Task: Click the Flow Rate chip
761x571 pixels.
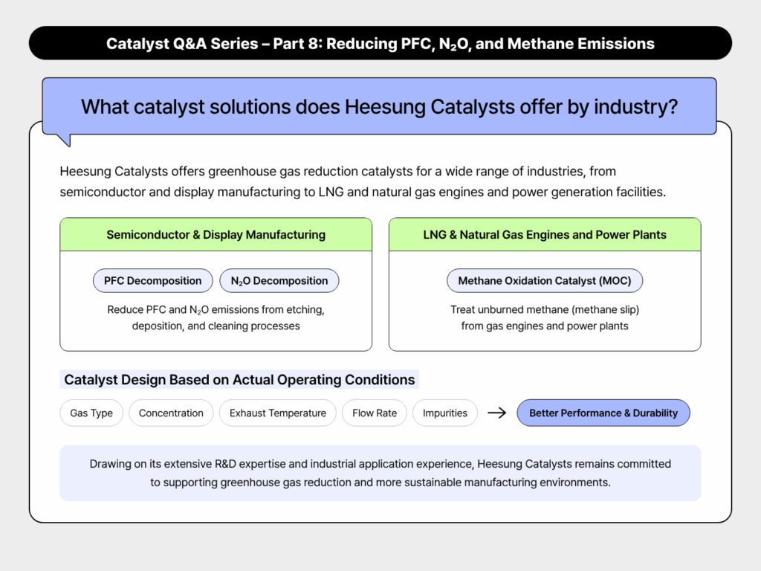Action: (375, 413)
